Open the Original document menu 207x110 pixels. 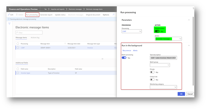pyautogui.click(x=93, y=15)
